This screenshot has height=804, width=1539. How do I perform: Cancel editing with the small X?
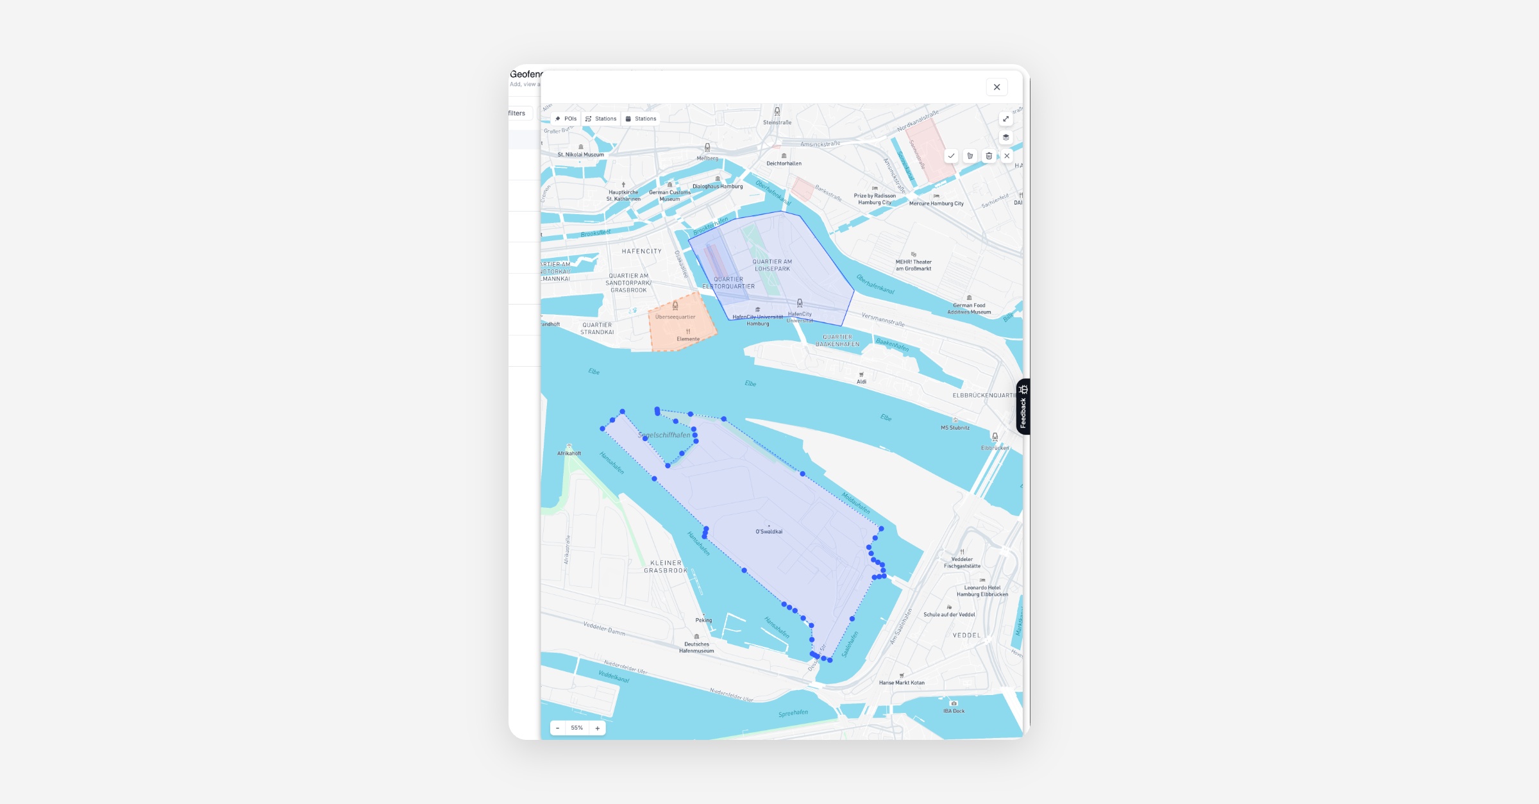tap(1007, 156)
